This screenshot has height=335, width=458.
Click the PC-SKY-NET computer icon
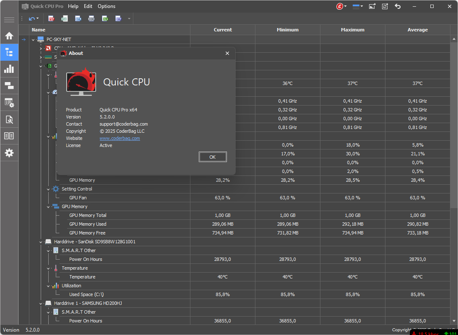coord(41,39)
